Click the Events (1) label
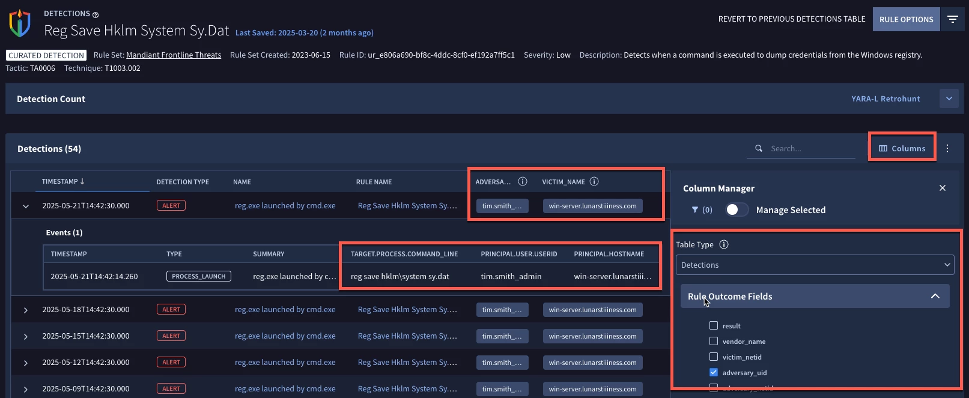Screen dimensions: 969x398 64,232
